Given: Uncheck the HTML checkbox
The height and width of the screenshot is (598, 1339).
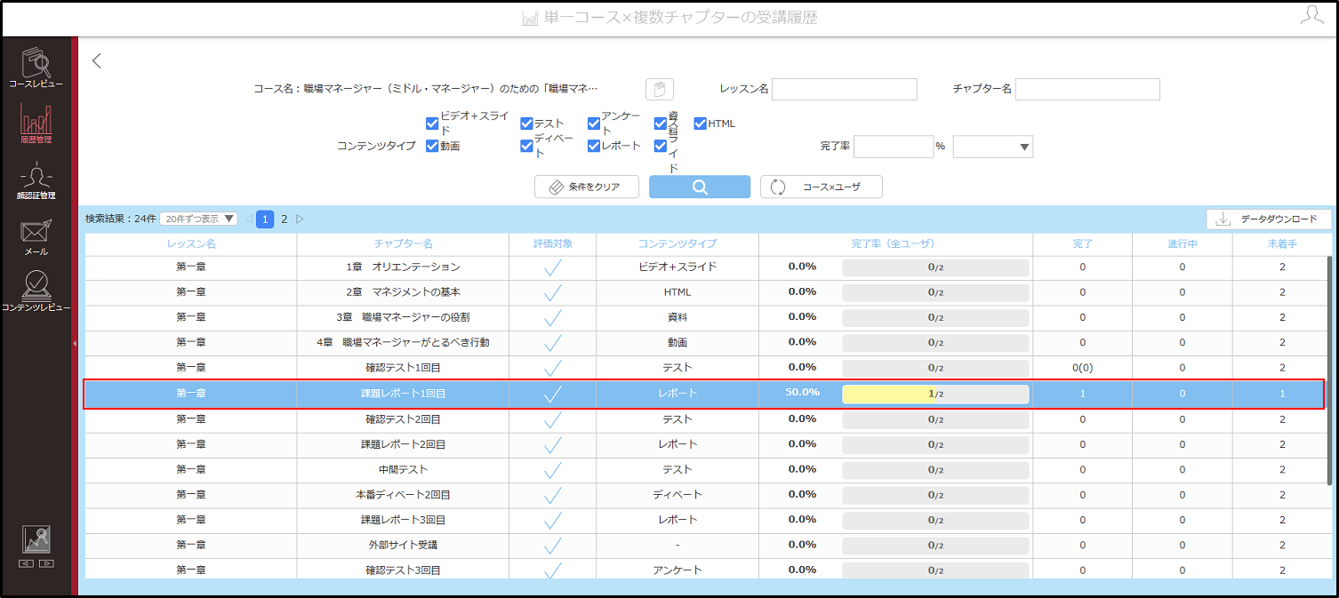Looking at the screenshot, I should click(x=700, y=124).
